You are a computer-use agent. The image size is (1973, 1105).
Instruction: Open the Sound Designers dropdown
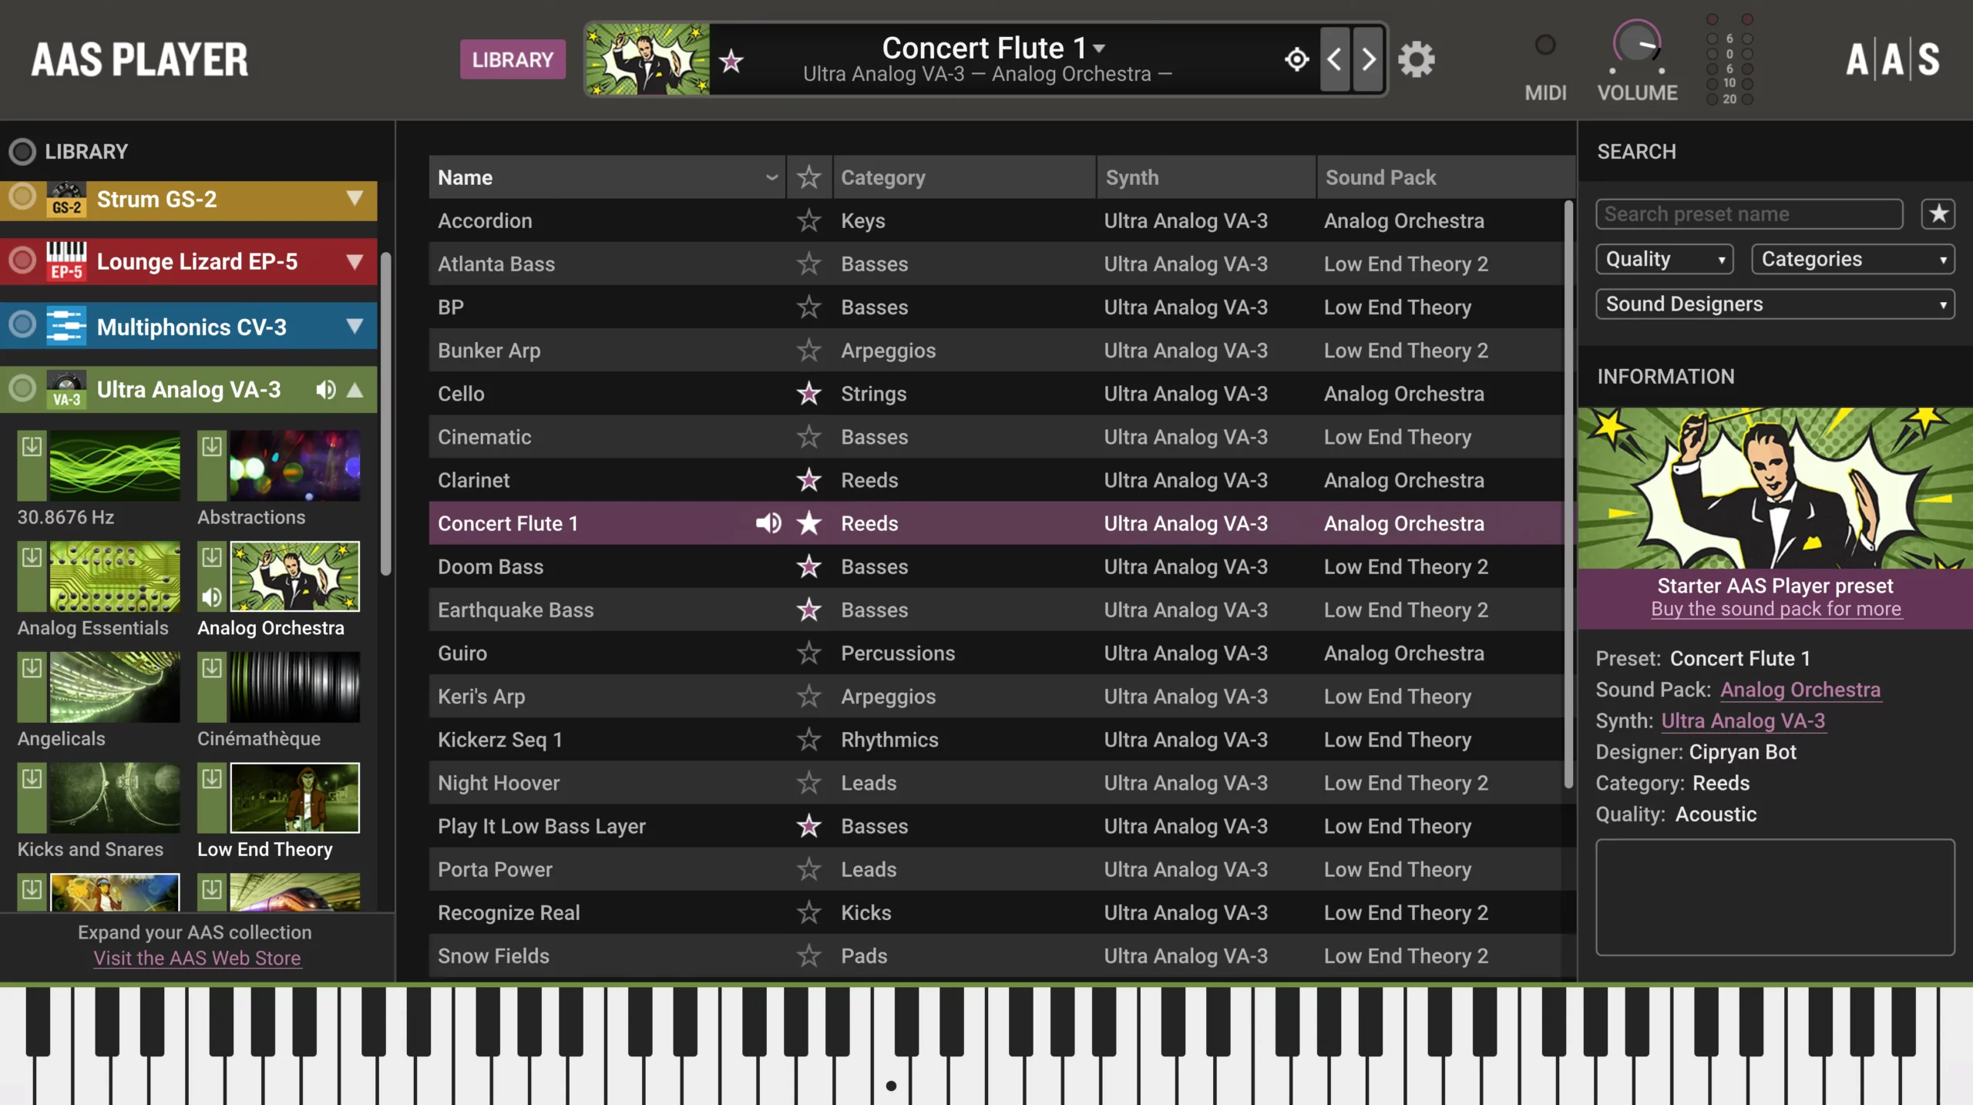tap(1775, 304)
